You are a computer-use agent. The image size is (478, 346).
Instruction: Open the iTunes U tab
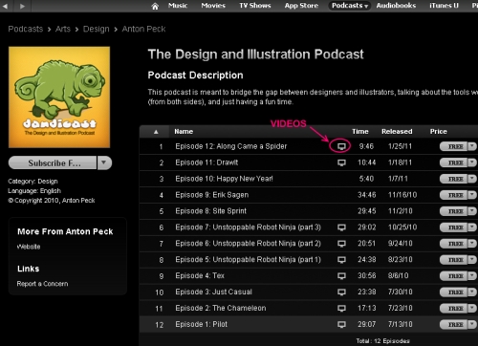click(444, 6)
